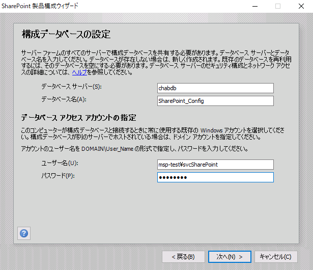Minimize the SharePoint 製品構成ウィザード window

pyautogui.click(x=255, y=6)
